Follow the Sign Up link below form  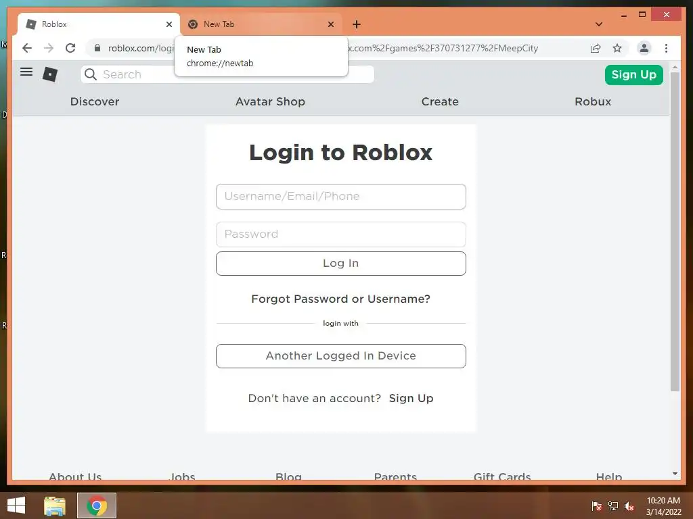(411, 398)
